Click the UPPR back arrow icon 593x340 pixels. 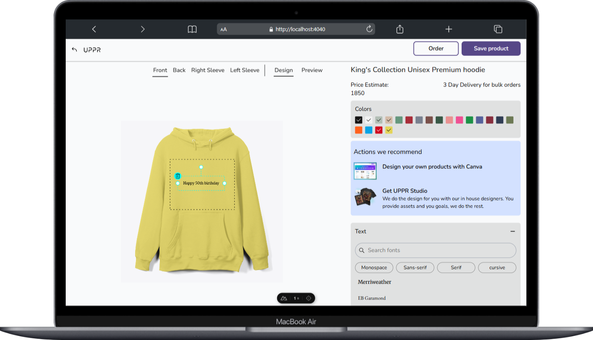pyautogui.click(x=74, y=50)
